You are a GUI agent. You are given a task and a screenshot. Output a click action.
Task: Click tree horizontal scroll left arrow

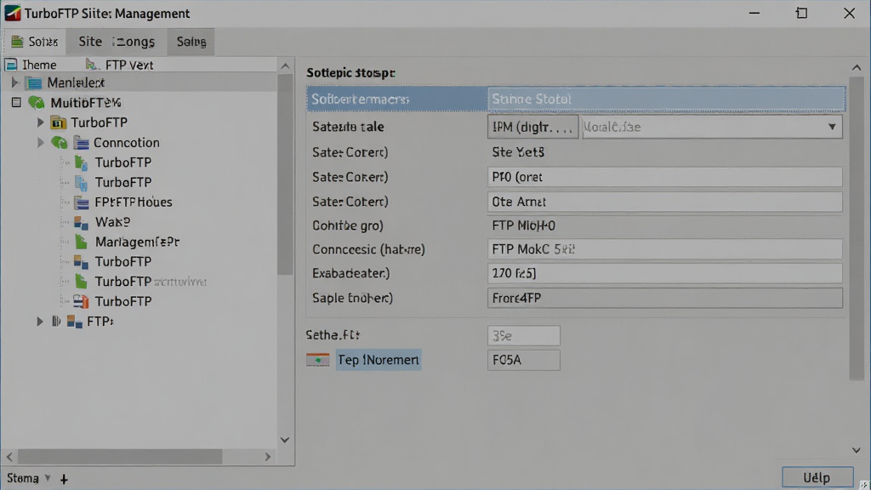tap(9, 457)
